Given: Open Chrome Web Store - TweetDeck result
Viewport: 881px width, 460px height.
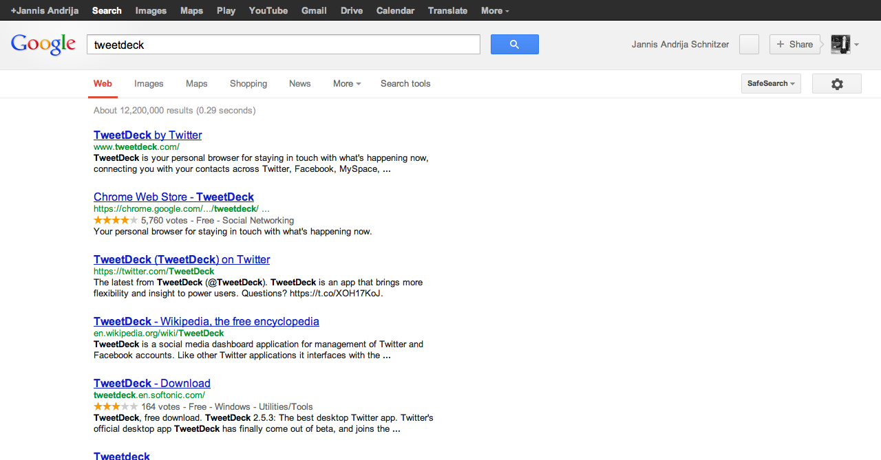Looking at the screenshot, I should point(173,197).
